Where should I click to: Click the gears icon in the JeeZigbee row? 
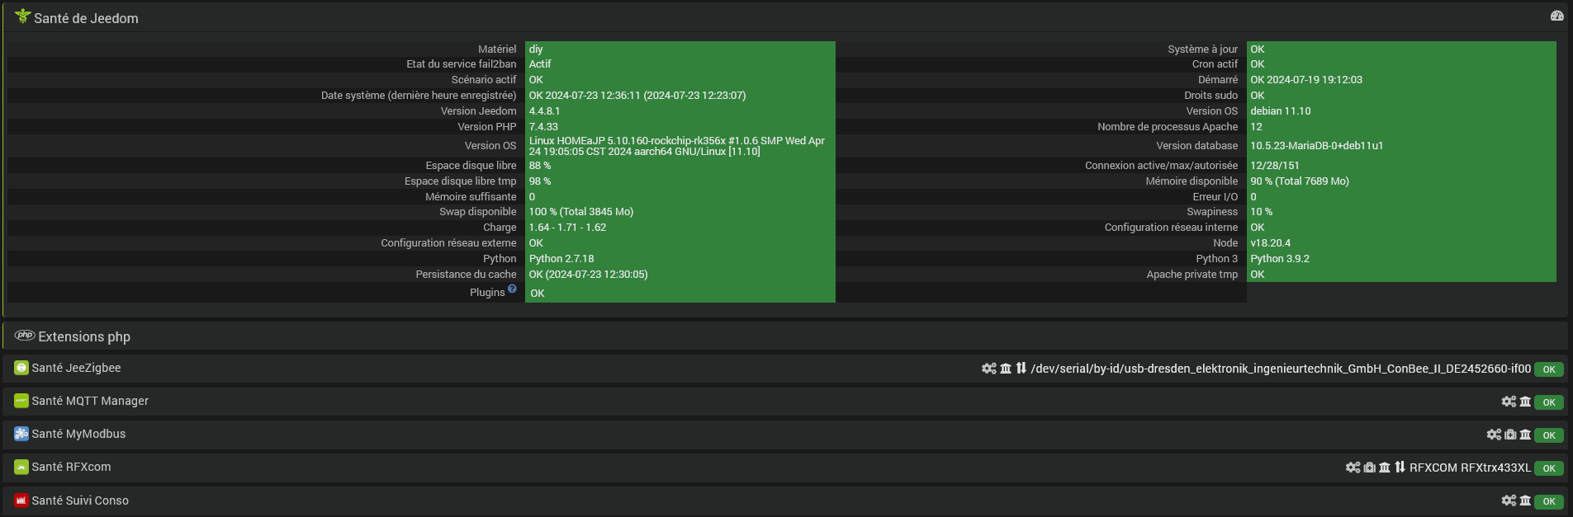[988, 369]
